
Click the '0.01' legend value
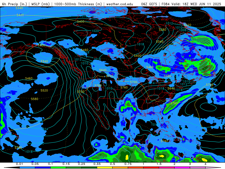(19, 164)
